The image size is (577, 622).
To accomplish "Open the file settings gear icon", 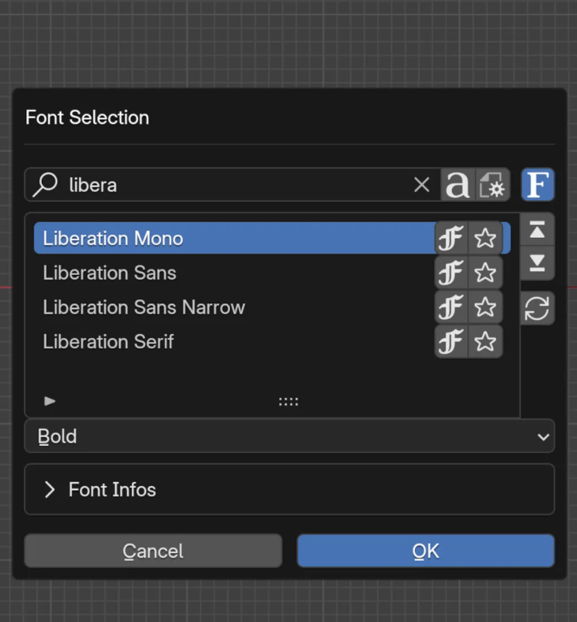I will [493, 185].
